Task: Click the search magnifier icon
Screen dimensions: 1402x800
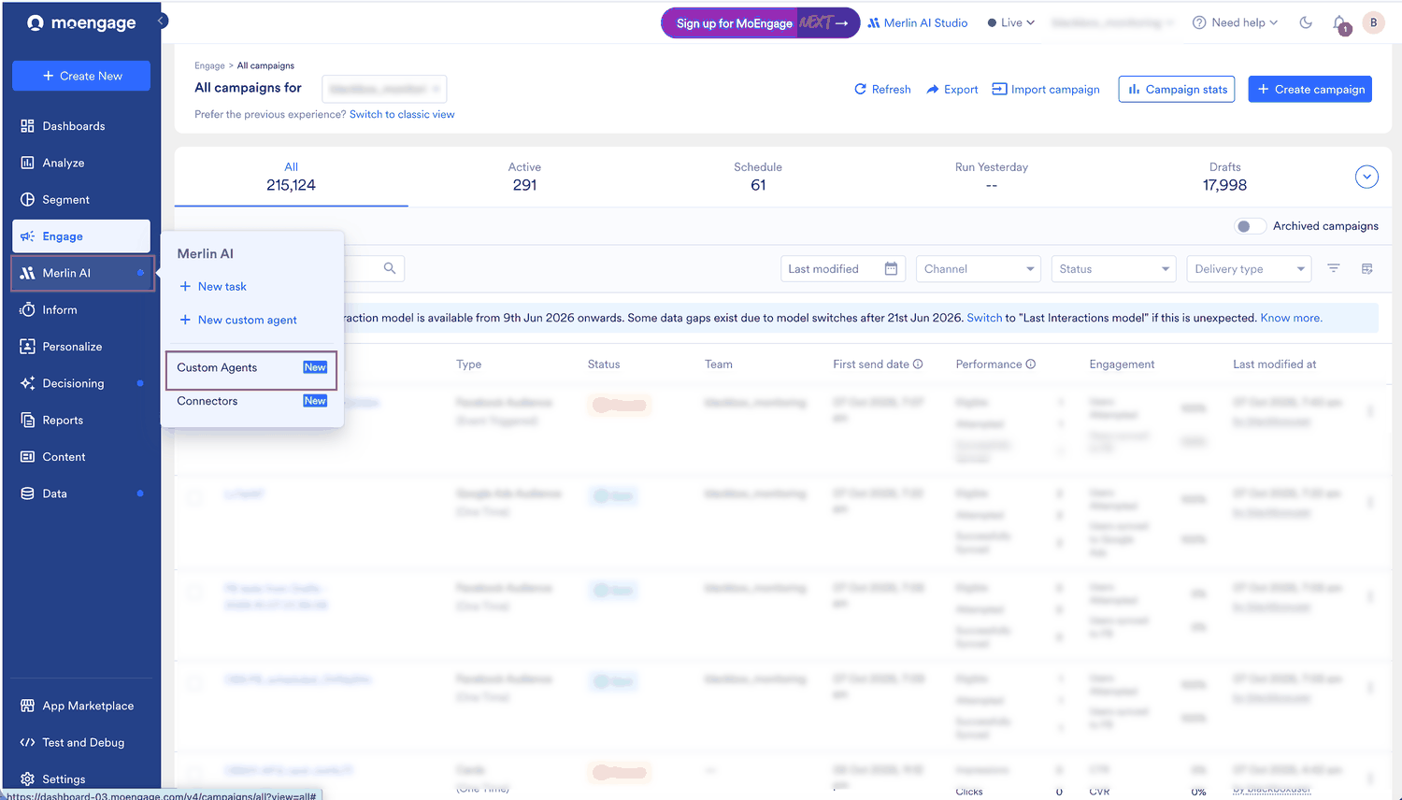Action: tap(390, 268)
